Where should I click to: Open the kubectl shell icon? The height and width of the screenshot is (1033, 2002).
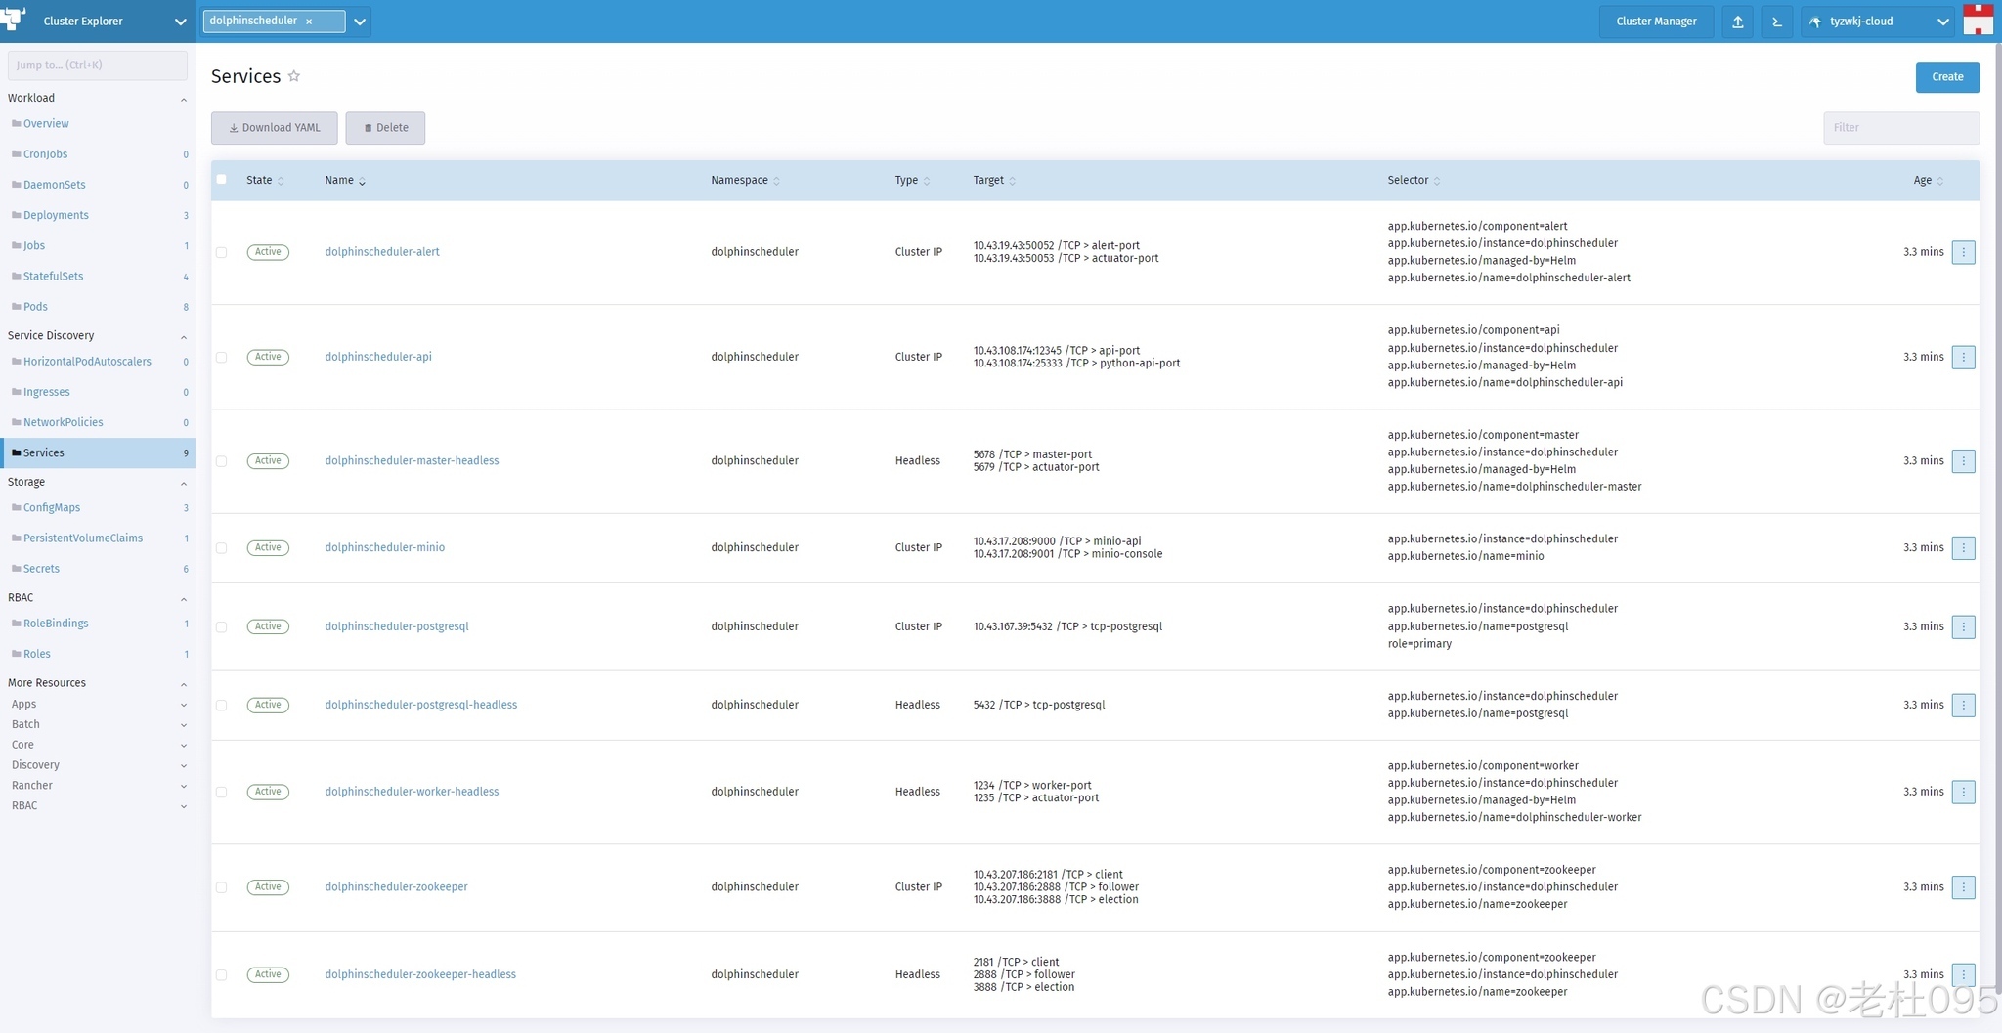[x=1777, y=22]
